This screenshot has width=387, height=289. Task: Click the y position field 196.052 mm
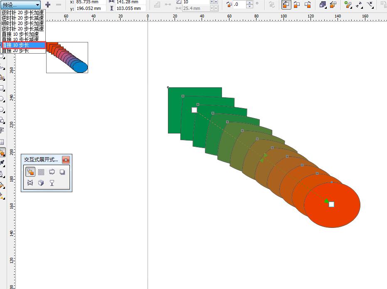[90, 8]
